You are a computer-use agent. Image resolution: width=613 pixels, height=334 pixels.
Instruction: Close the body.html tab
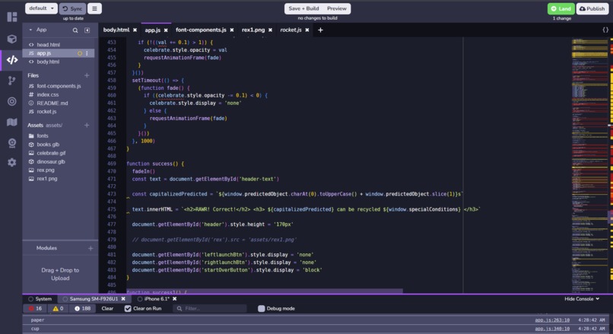point(135,30)
